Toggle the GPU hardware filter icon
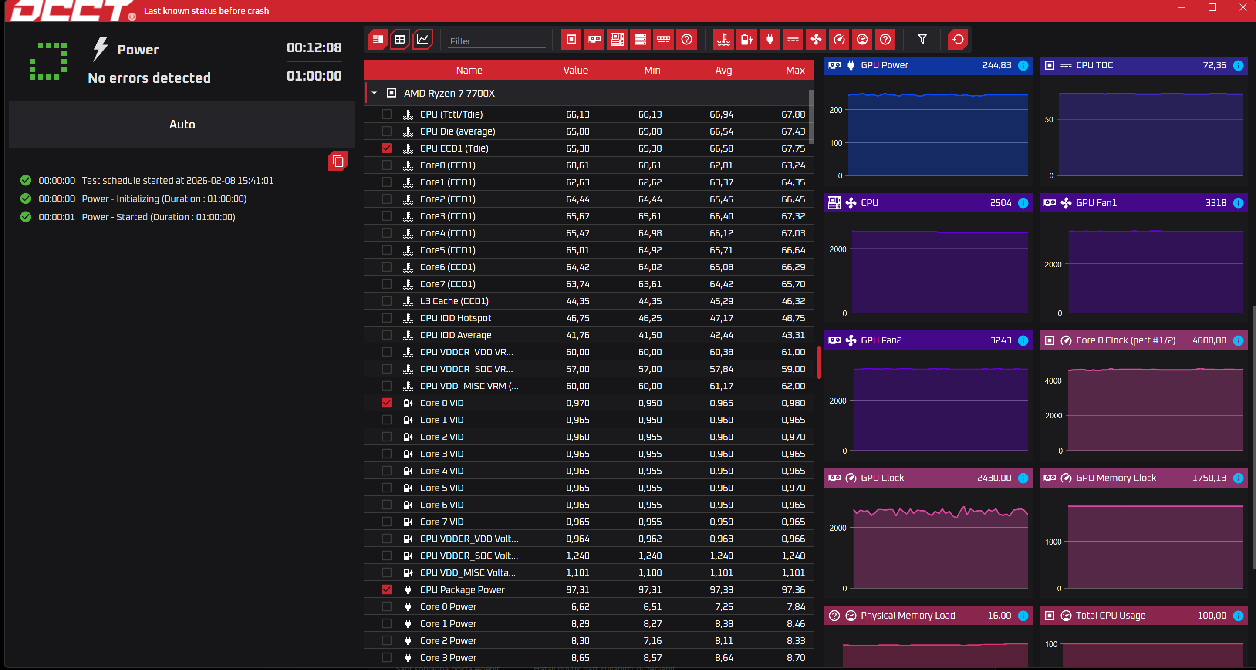 594,40
